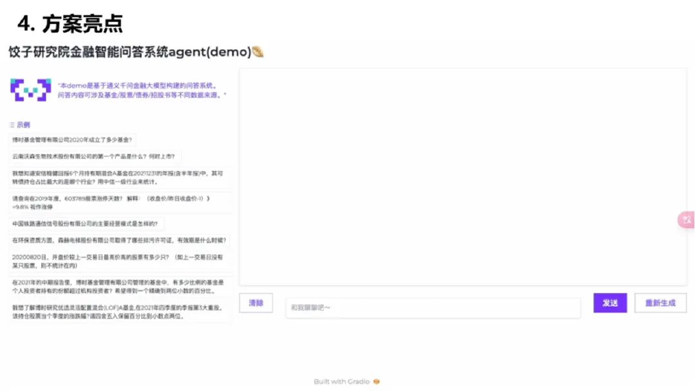Image resolution: width=695 pixels, height=391 pixels.
Task: Click the 清除 clear button
Action: [x=255, y=303]
